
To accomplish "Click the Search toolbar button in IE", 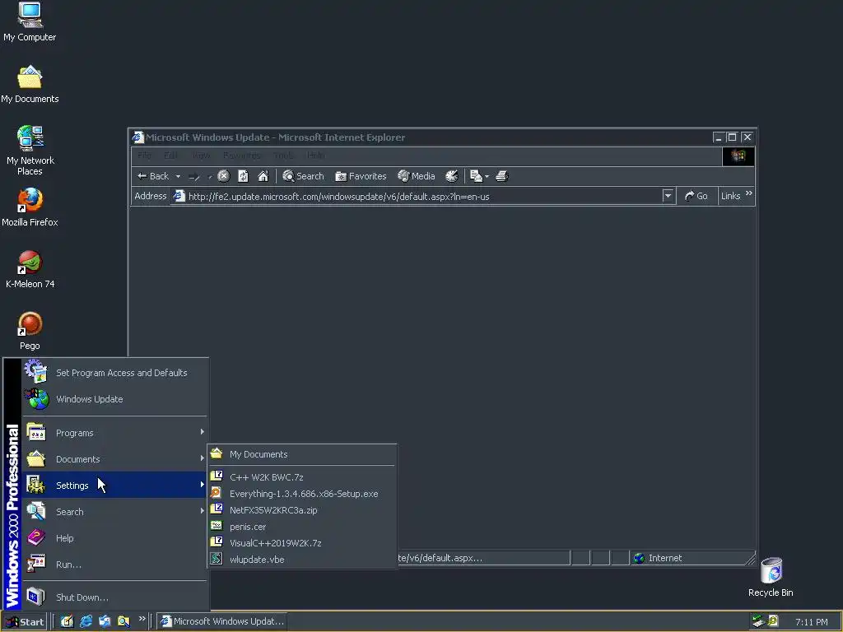I will click(303, 176).
